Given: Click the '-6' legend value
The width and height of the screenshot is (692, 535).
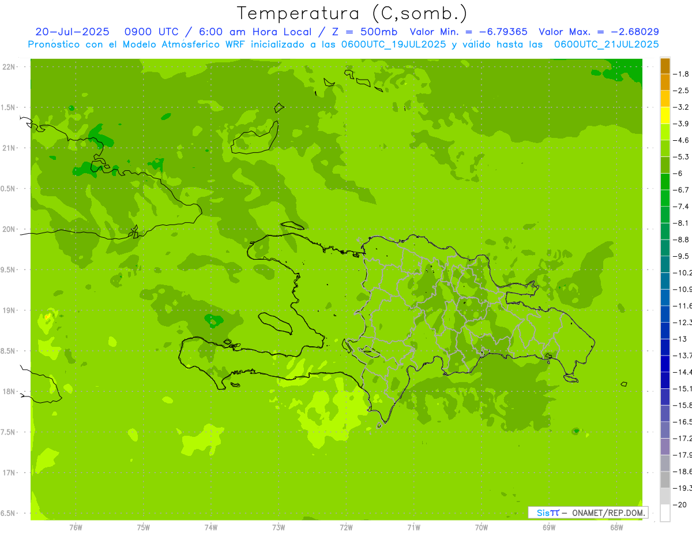Looking at the screenshot, I should click(679, 173).
